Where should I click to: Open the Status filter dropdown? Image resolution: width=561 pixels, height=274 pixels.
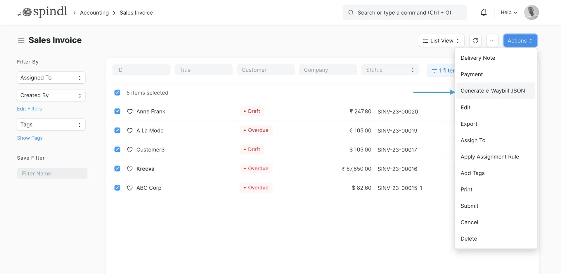point(390,70)
